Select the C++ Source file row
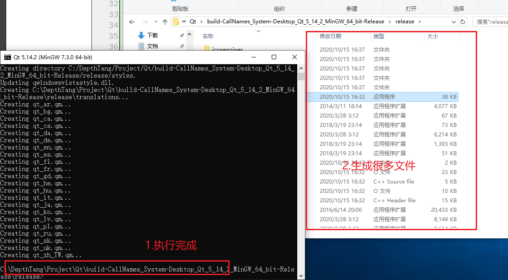This screenshot has width=508, height=280. pyautogui.click(x=382, y=181)
